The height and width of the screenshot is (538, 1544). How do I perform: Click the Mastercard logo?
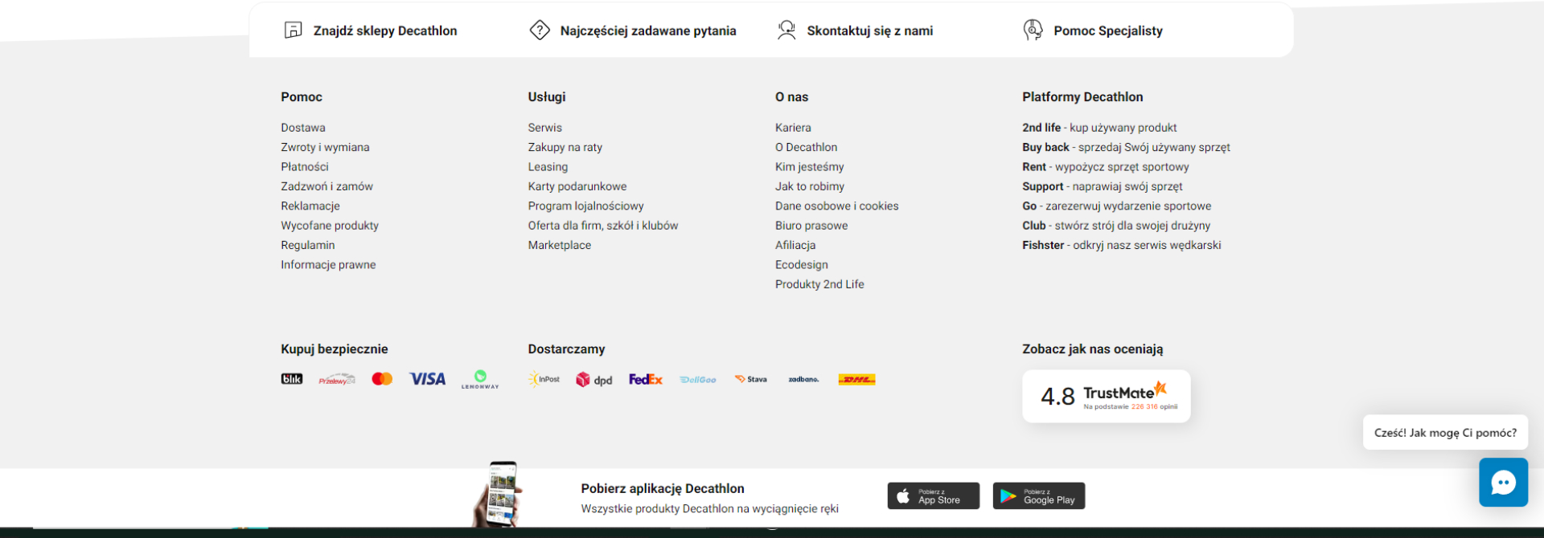pyautogui.click(x=382, y=379)
